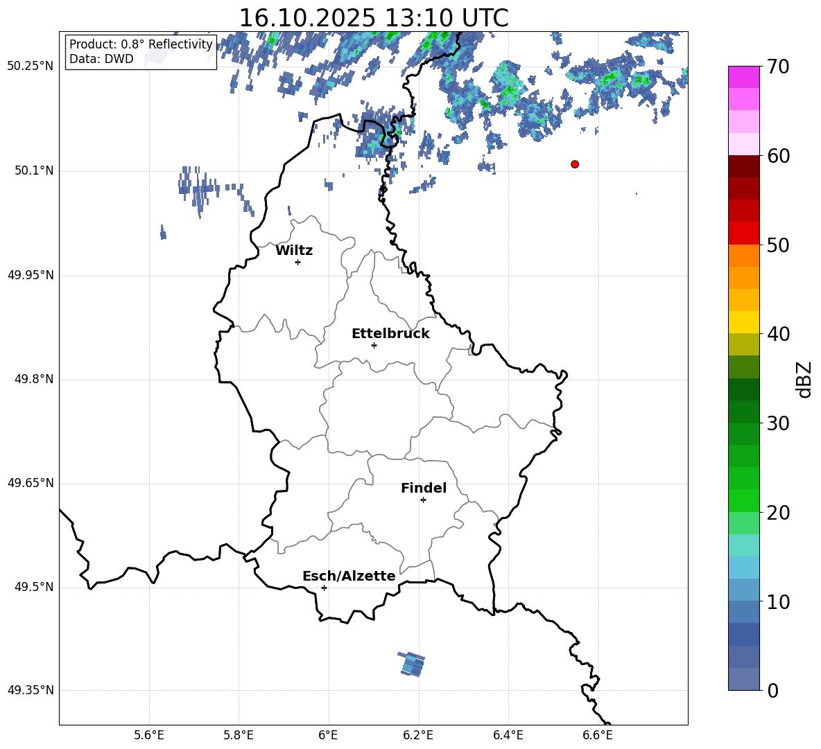Image resolution: width=821 pixels, height=749 pixels.
Task: Click the red dot marker on the map
Action: coord(575,164)
